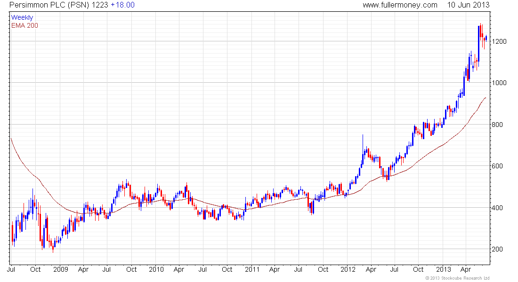Click the latest candlestick at far right

(486, 39)
